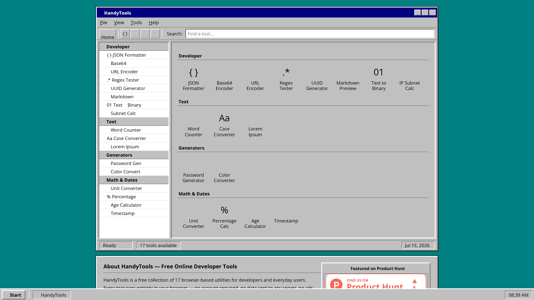Screen dimensions: 534x300
Task: Select the HandyTools taskbar button
Action: pos(52,295)
